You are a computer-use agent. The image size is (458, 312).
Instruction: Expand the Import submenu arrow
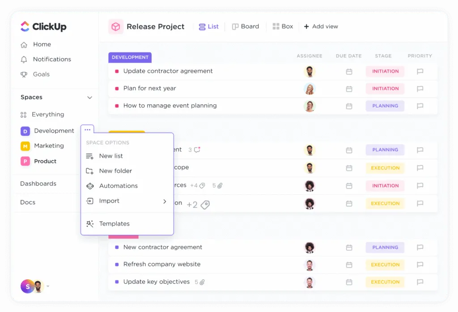(x=165, y=201)
